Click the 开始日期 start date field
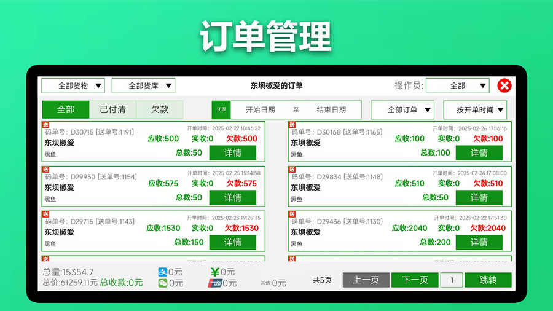The width and height of the screenshot is (553, 311). (x=260, y=110)
